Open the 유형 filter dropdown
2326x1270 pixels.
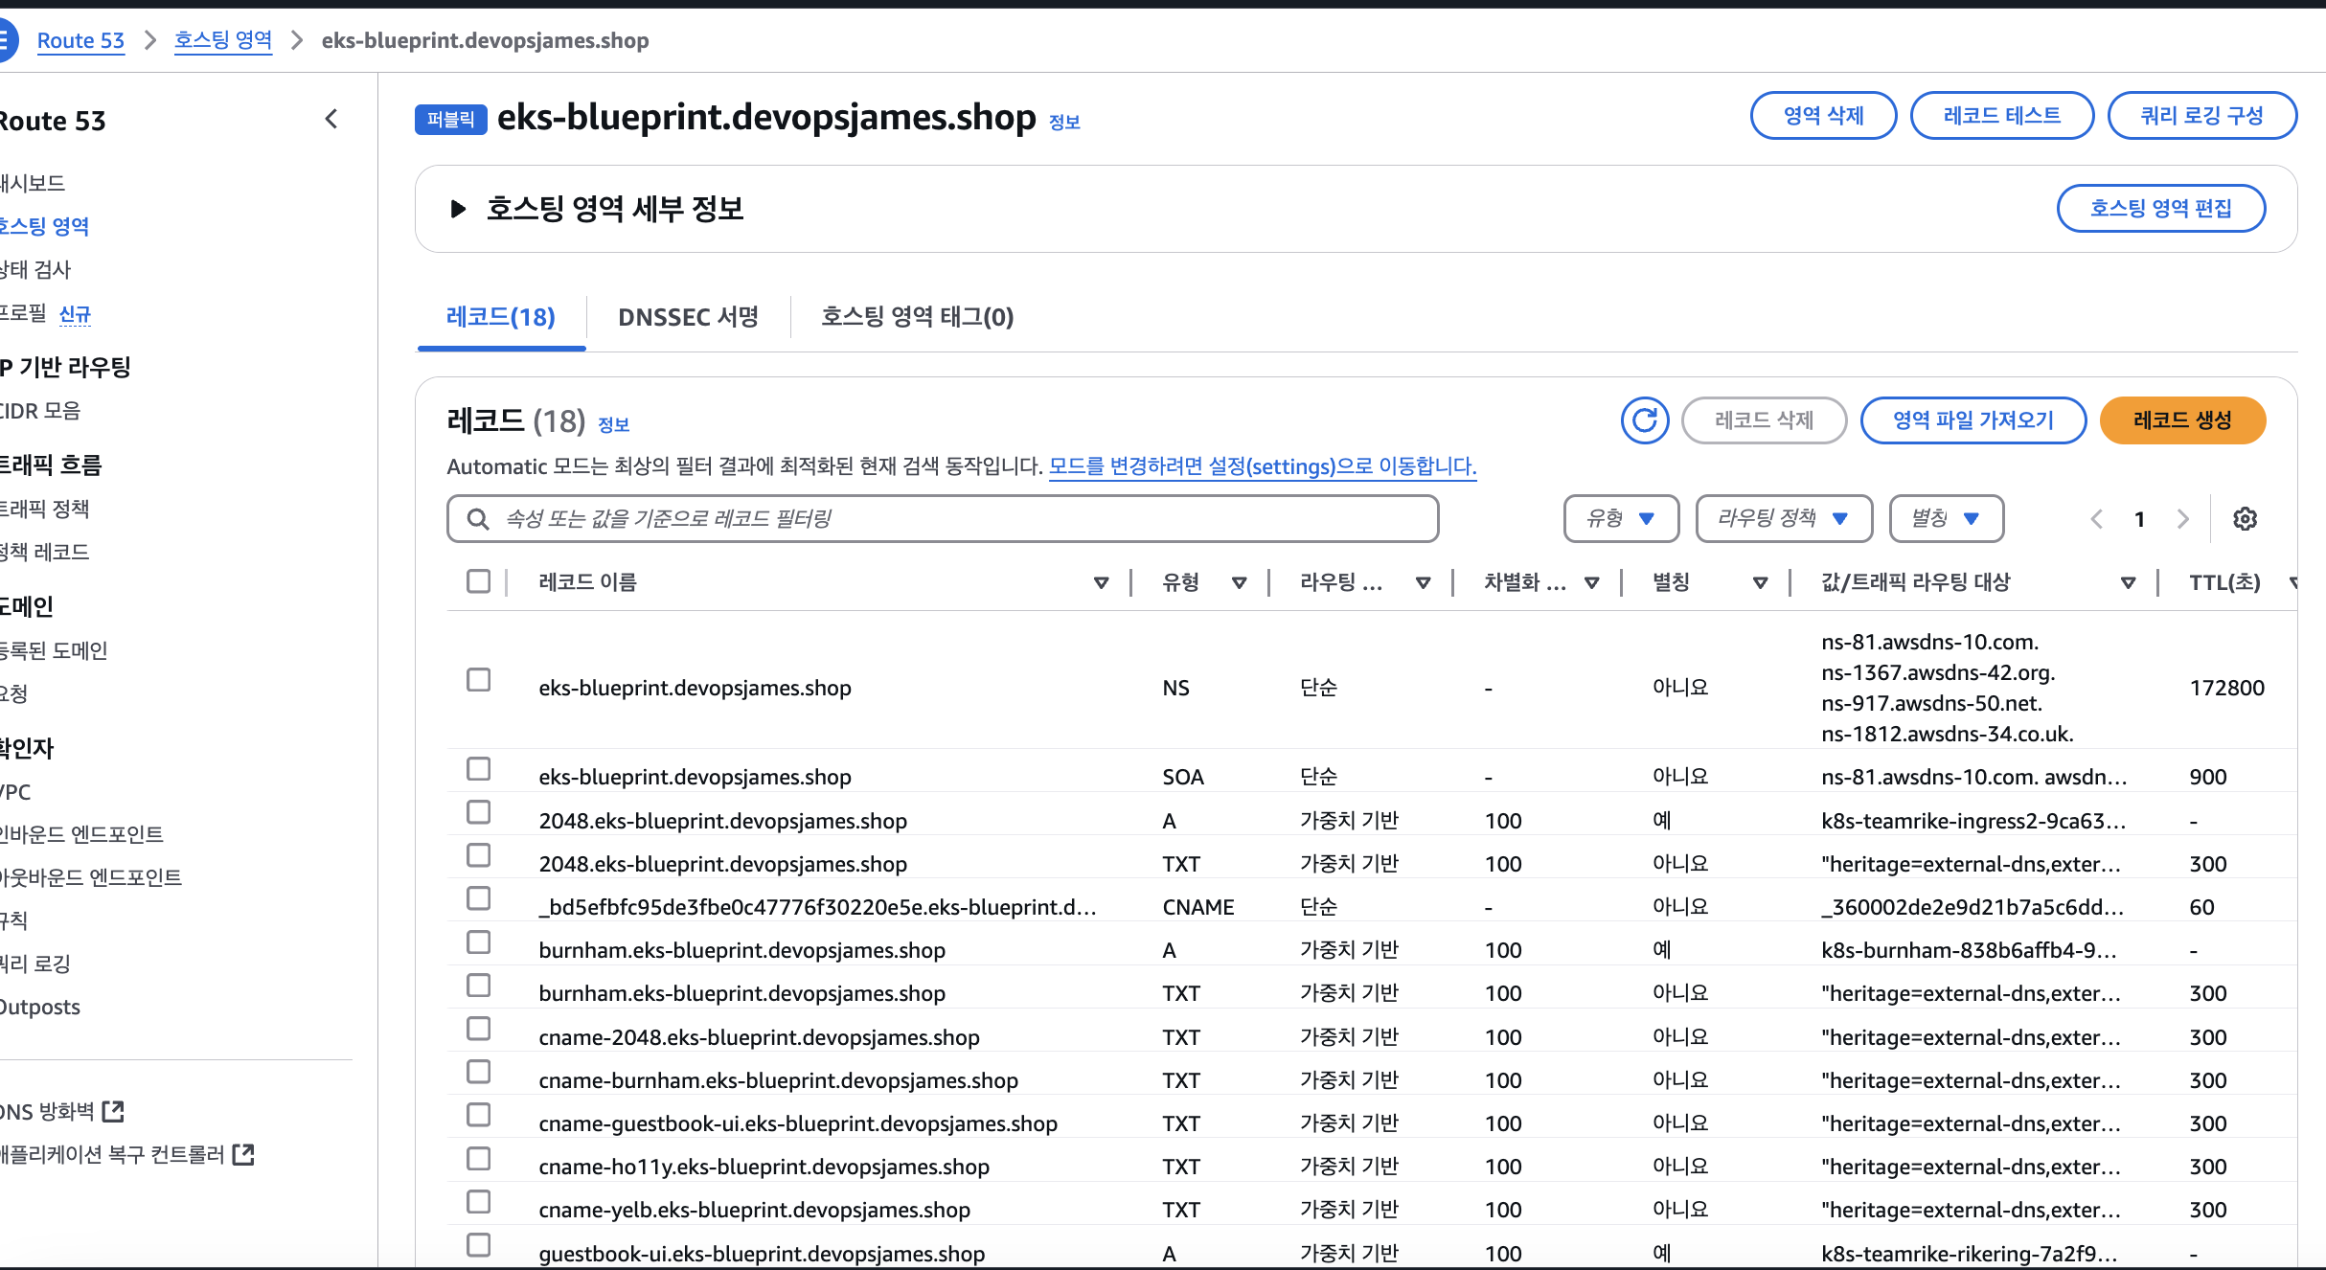[1621, 519]
